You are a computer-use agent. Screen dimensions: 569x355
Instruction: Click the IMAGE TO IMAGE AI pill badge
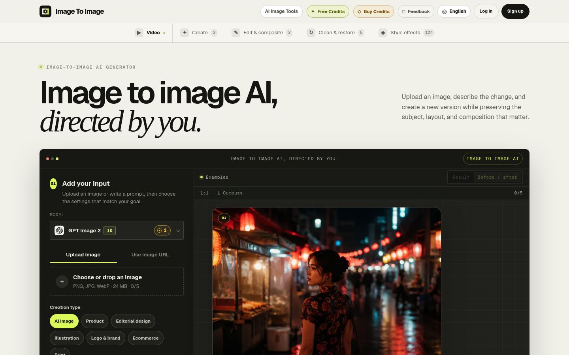493,159
